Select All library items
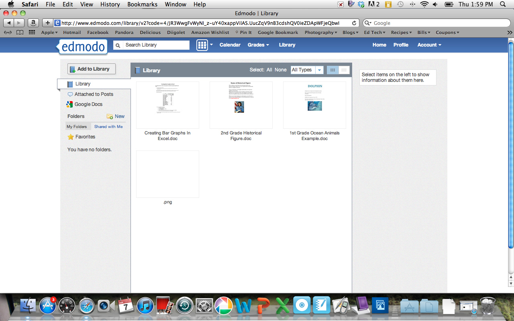514x321 pixels. tap(268, 70)
